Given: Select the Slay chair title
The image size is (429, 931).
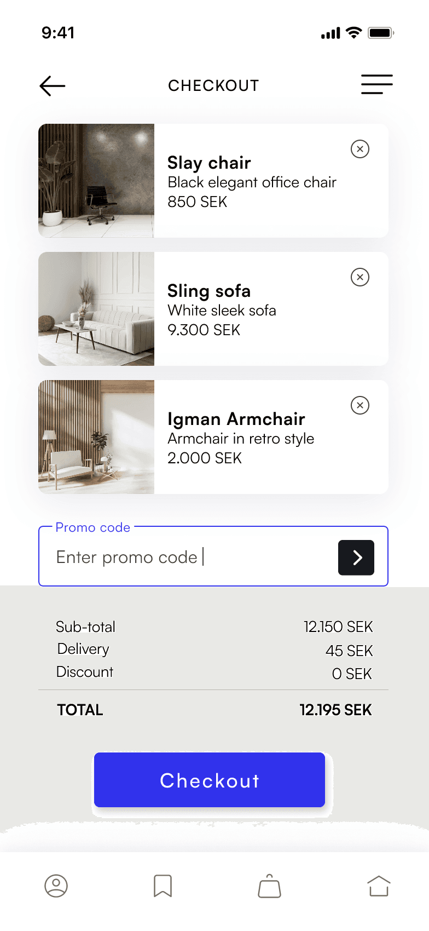Looking at the screenshot, I should (209, 163).
